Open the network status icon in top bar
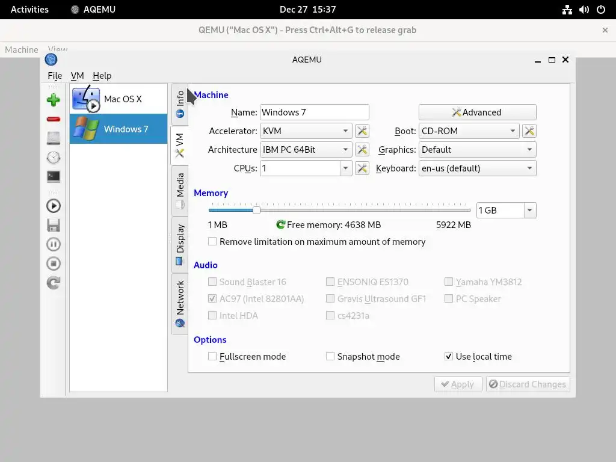Screen dimensions: 616x462 [x=567, y=10]
